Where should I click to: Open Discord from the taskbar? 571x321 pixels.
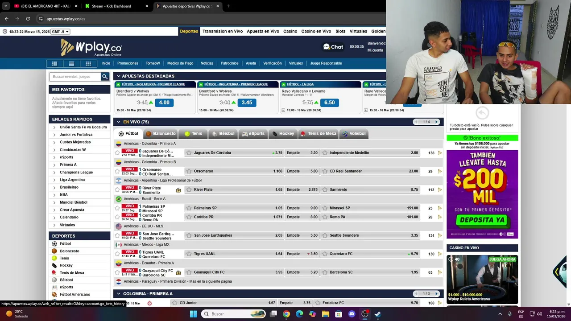[x=352, y=314]
